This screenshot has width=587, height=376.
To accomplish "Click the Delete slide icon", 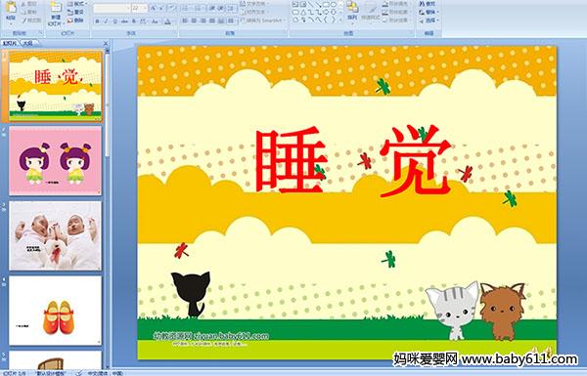I will (75, 21).
